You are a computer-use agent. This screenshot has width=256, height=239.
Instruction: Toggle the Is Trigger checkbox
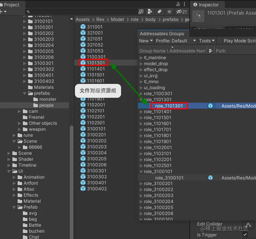(x=245, y=235)
